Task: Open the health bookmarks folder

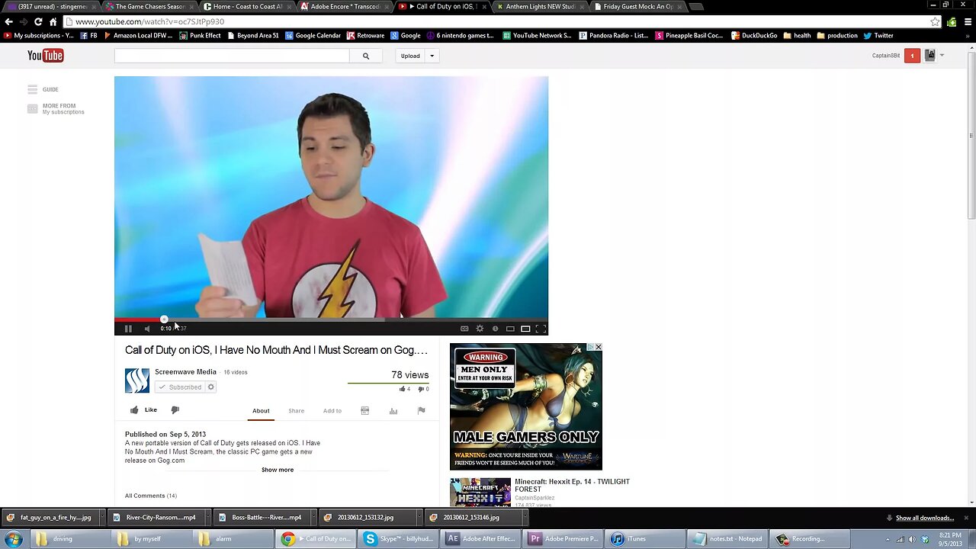Action: 797,36
